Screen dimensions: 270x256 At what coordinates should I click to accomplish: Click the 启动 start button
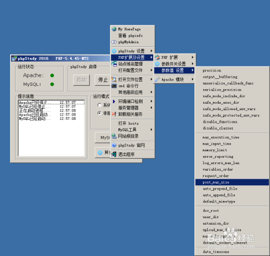(x=82, y=80)
